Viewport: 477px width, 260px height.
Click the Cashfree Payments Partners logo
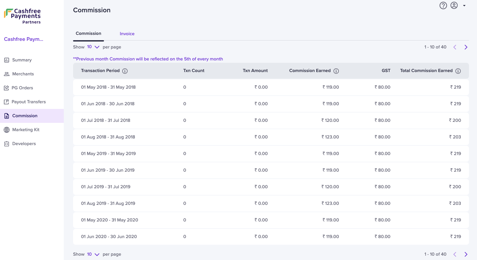point(23,16)
